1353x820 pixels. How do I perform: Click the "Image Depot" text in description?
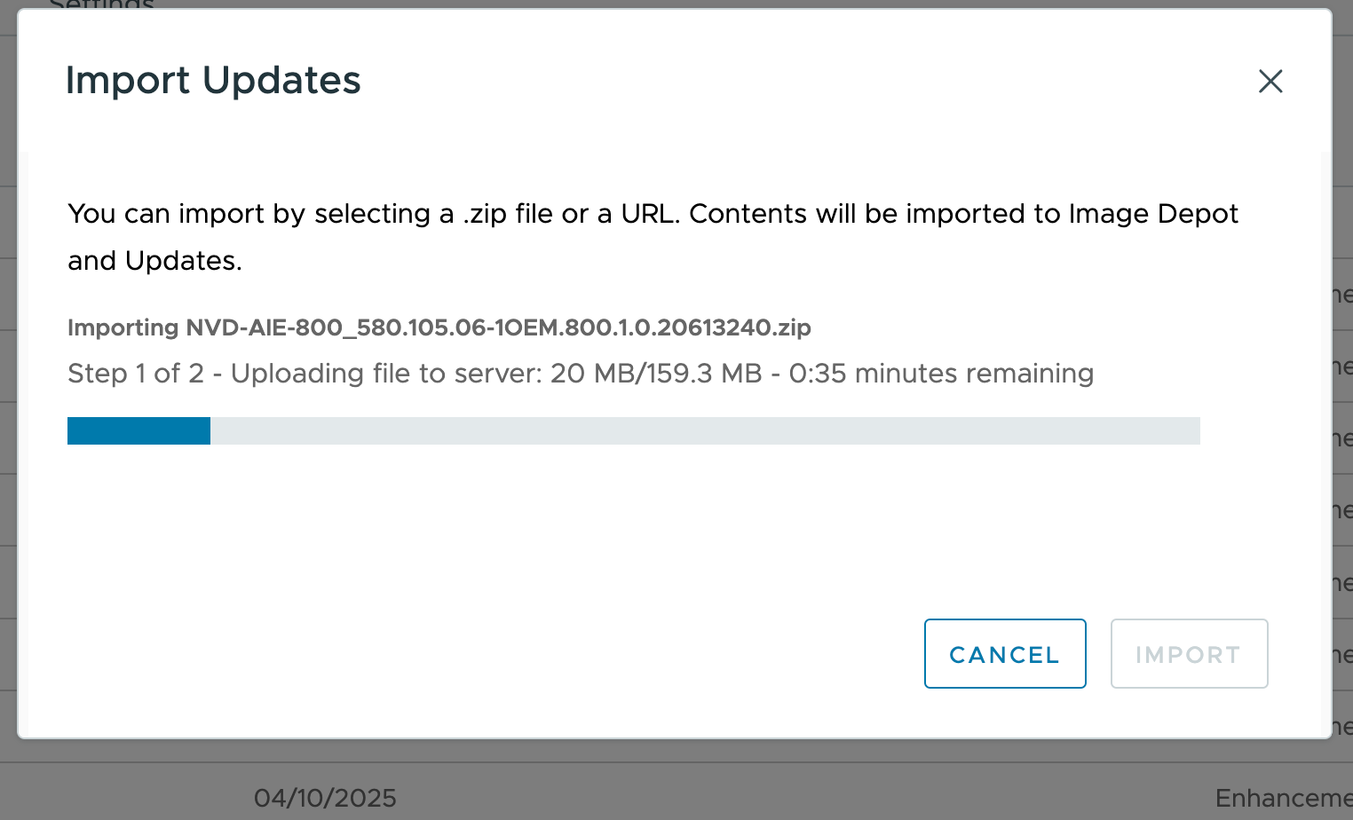pyautogui.click(x=1152, y=214)
